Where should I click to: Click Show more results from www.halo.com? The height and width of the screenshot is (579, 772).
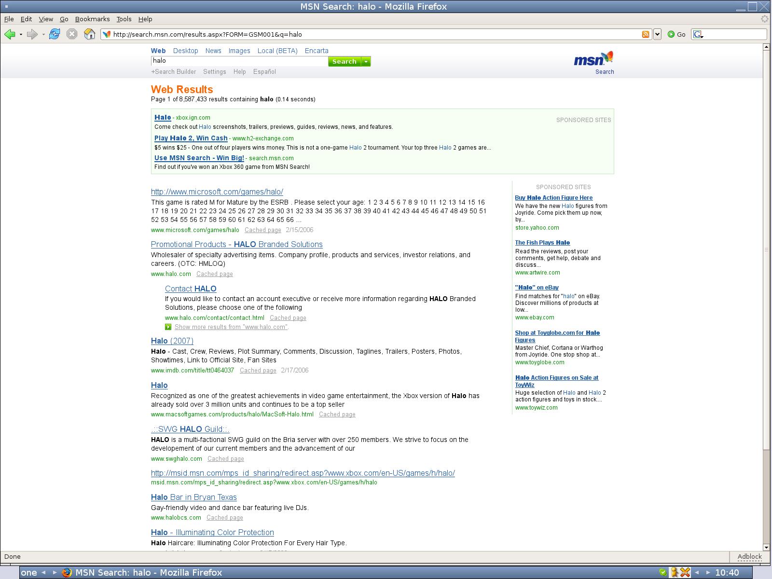click(232, 327)
